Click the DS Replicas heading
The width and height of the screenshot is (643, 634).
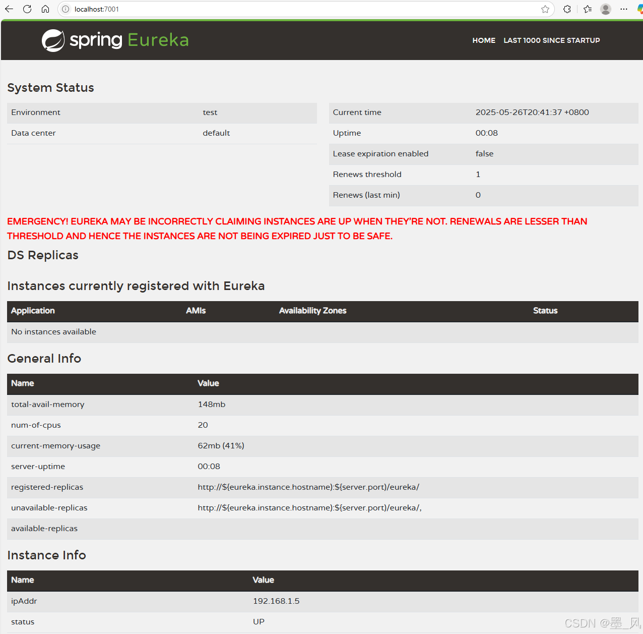[43, 255]
